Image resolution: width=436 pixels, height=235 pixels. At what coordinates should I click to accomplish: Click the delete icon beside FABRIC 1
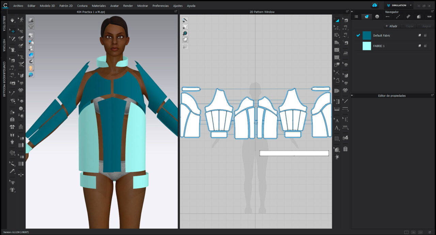pos(425,46)
